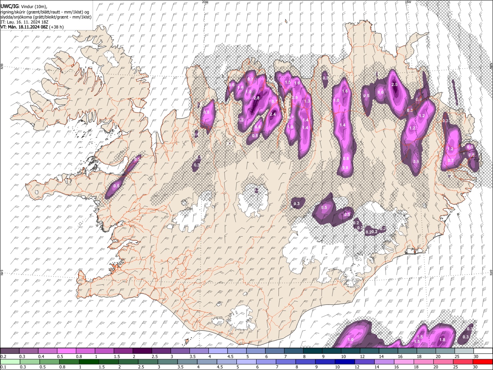Select the light grey 25 swatch, upper legend row
The height and width of the screenshot is (370, 493).
[x=464, y=351]
